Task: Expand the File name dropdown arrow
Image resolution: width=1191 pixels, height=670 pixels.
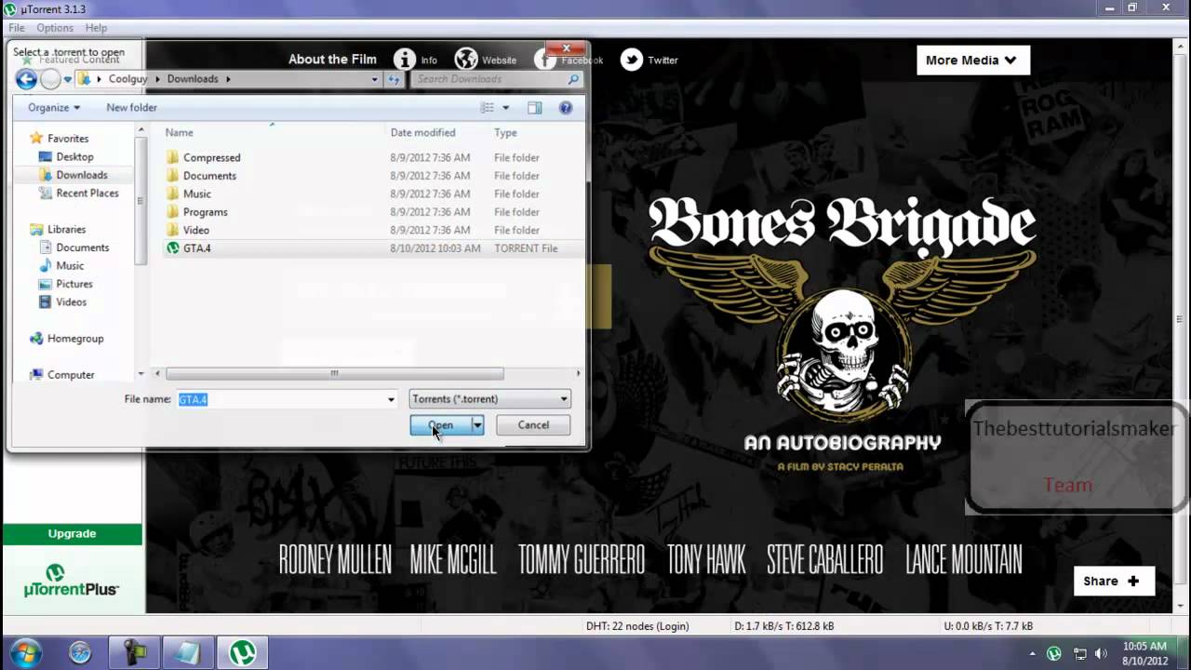Action: 391,399
